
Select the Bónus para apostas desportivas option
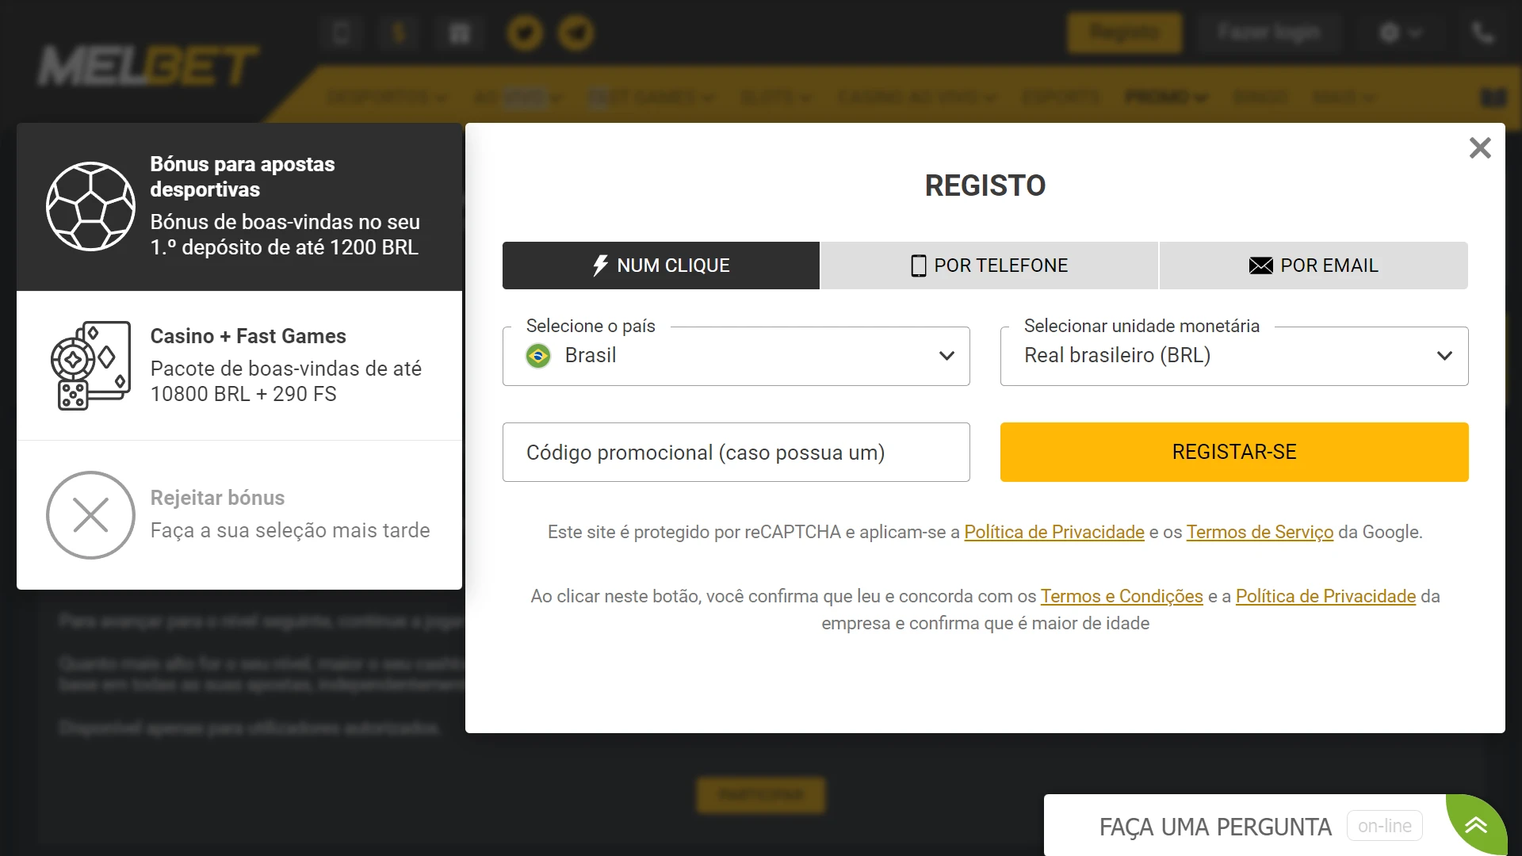point(239,206)
